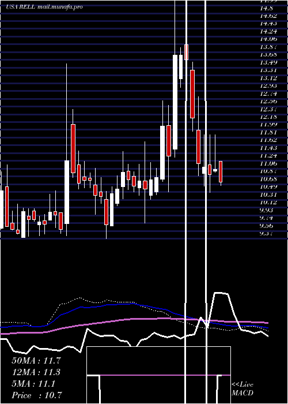This screenshot has width=288, height=404.
Task: Click the 10.12 price axis label
Action: click(x=268, y=202)
